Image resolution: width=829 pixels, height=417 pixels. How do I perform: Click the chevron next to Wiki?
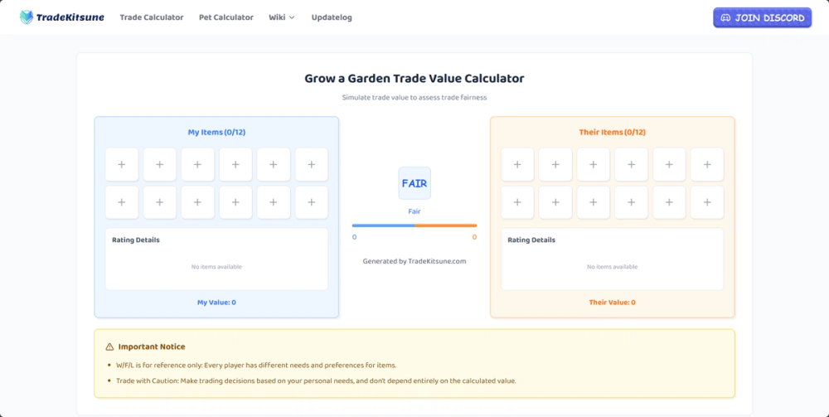coord(292,17)
